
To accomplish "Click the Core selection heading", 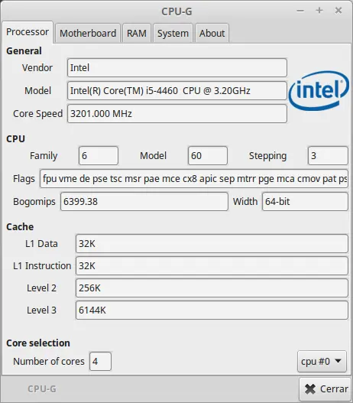I will coord(38,343).
